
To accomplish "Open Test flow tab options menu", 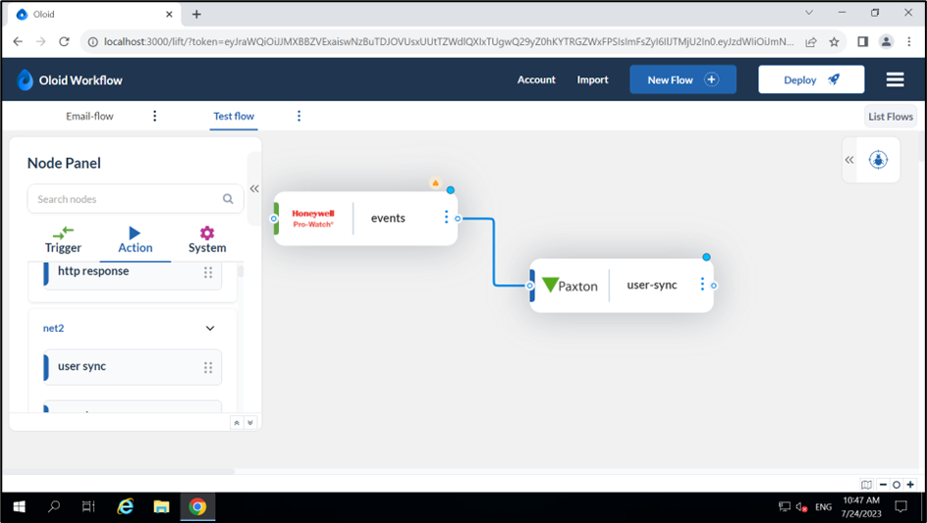I will [299, 116].
